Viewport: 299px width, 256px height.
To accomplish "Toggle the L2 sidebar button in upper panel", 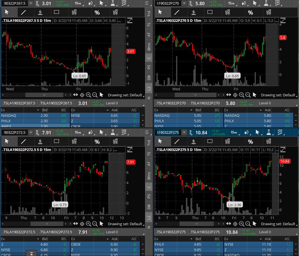I will [149, 88].
